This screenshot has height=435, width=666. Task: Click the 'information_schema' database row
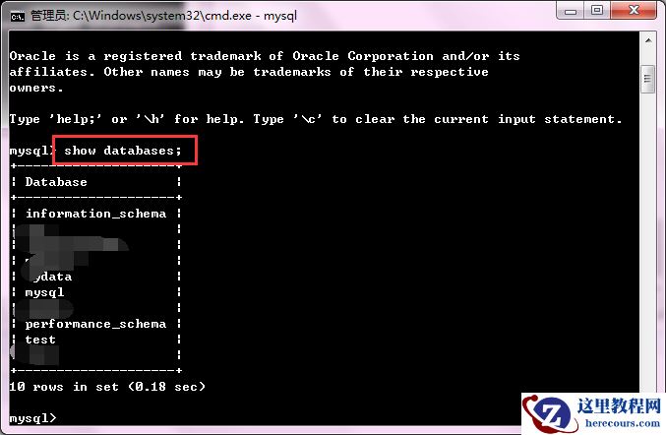tap(96, 214)
